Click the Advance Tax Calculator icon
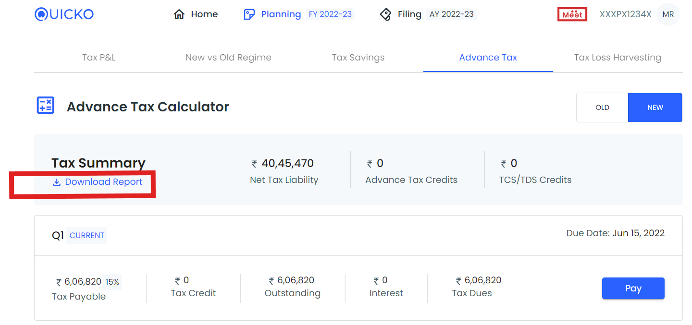 click(46, 105)
